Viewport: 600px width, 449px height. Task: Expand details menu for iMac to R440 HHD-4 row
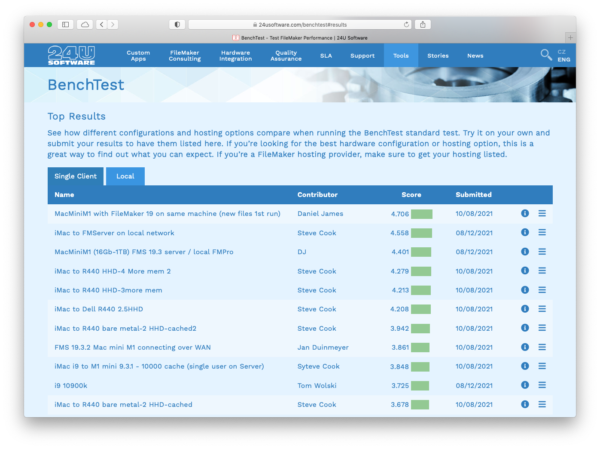click(x=542, y=271)
